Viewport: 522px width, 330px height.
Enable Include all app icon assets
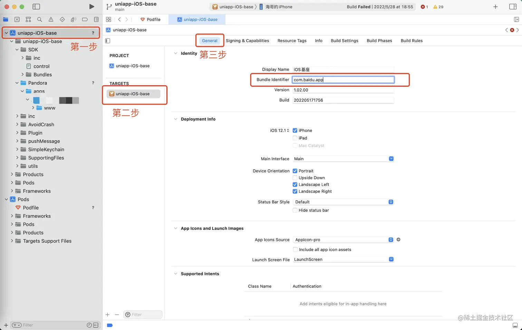[295, 249]
